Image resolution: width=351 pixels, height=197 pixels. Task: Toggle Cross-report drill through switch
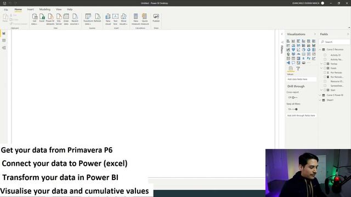tap(295, 97)
